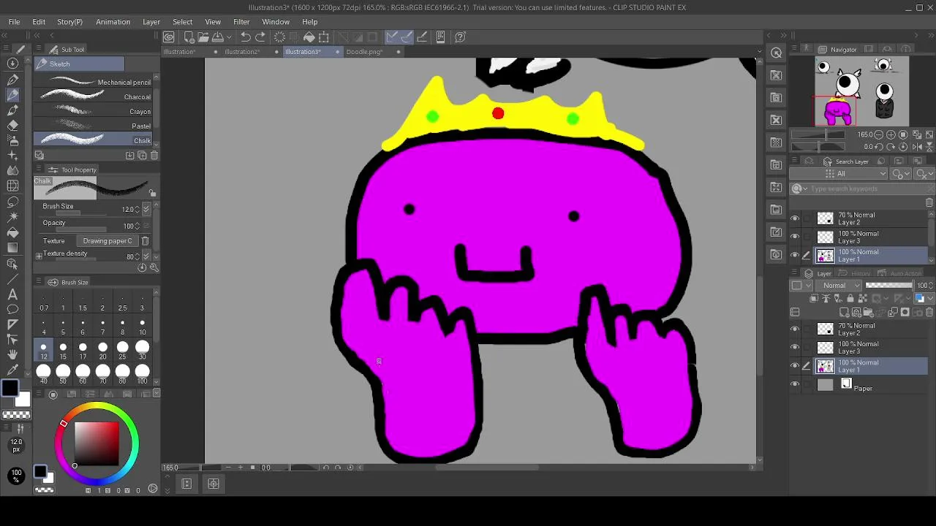Select the Eraser tool
This screenshot has width=936, height=526.
pos(12,125)
